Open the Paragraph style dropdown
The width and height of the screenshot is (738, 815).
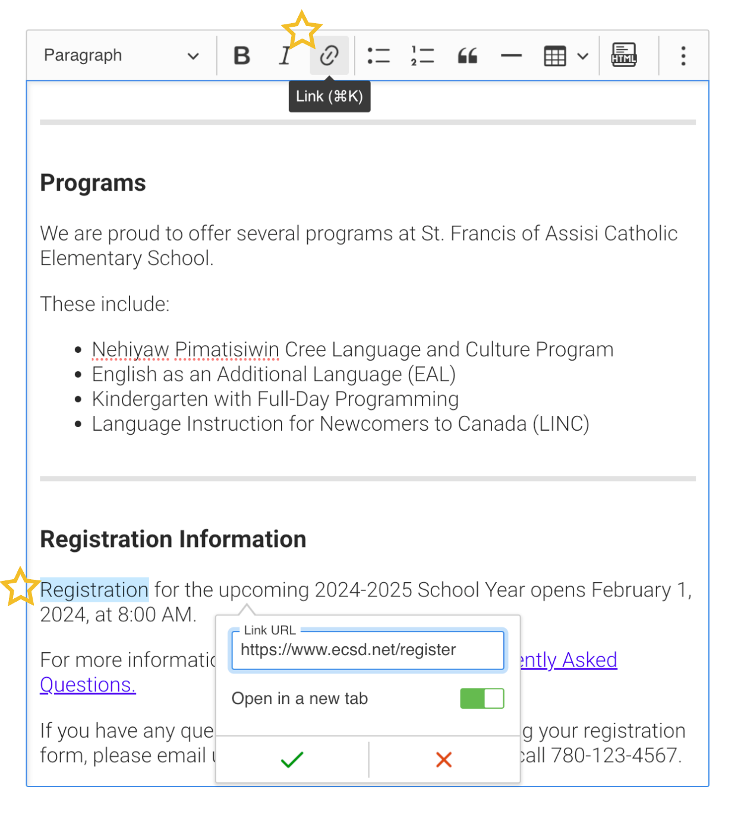pos(121,56)
